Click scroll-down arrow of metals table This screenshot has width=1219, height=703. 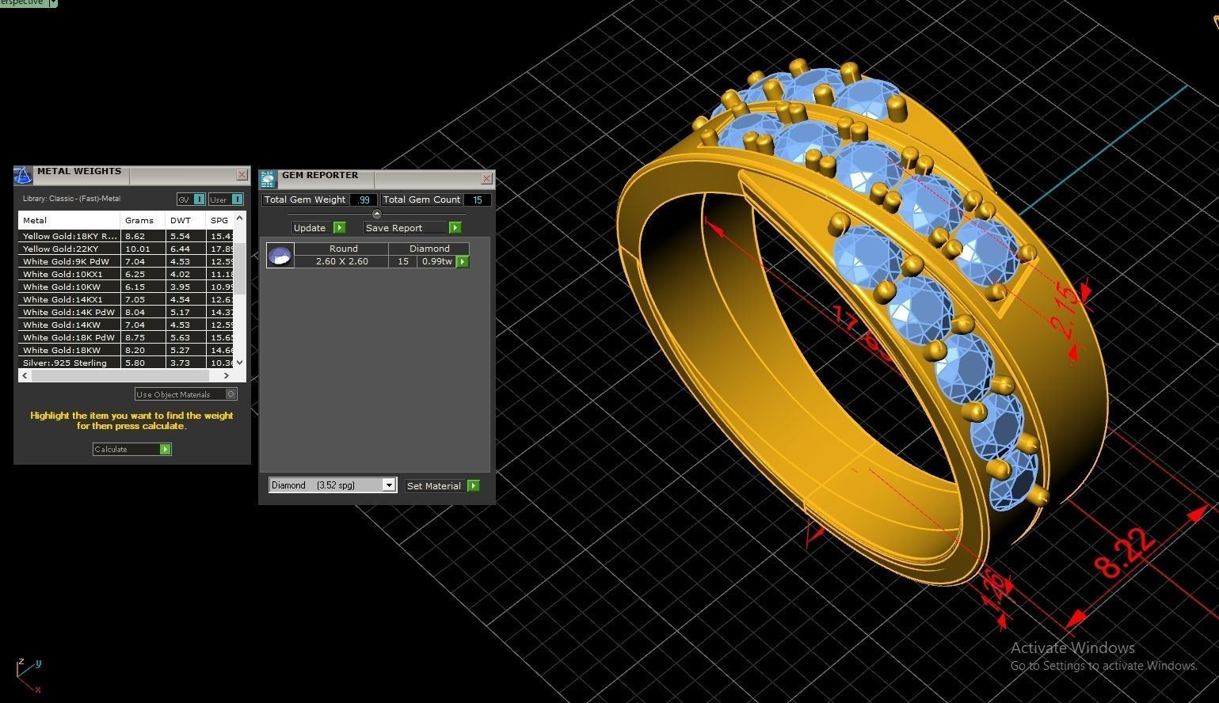coord(240,363)
